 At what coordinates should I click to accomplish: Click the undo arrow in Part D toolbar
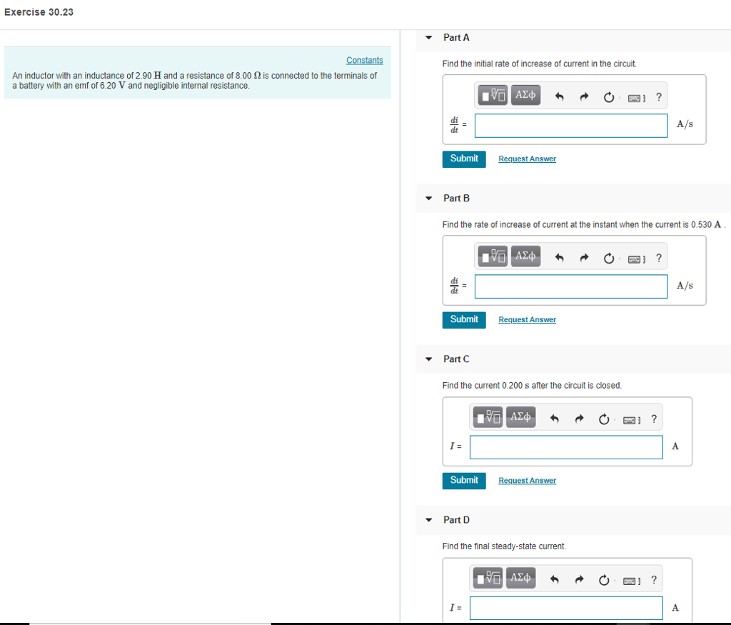point(554,580)
